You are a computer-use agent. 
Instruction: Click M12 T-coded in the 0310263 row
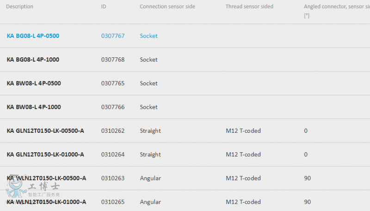click(243, 178)
